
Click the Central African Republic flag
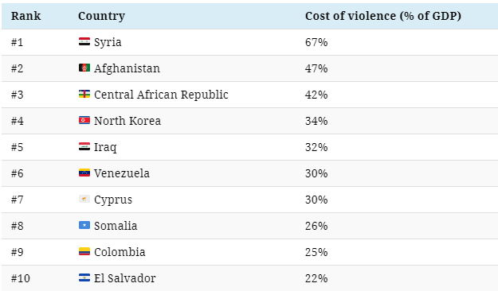(x=84, y=94)
